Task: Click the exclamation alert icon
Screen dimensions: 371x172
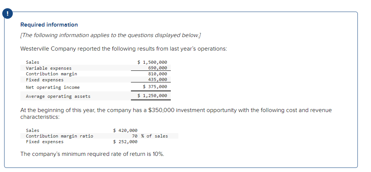Action: coord(7,14)
